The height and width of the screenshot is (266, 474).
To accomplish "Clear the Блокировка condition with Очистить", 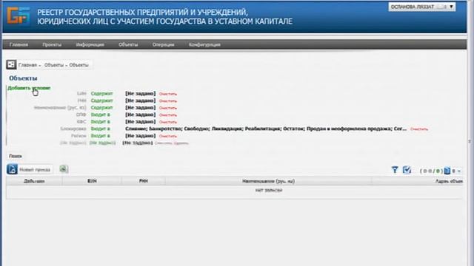I will (x=419, y=129).
